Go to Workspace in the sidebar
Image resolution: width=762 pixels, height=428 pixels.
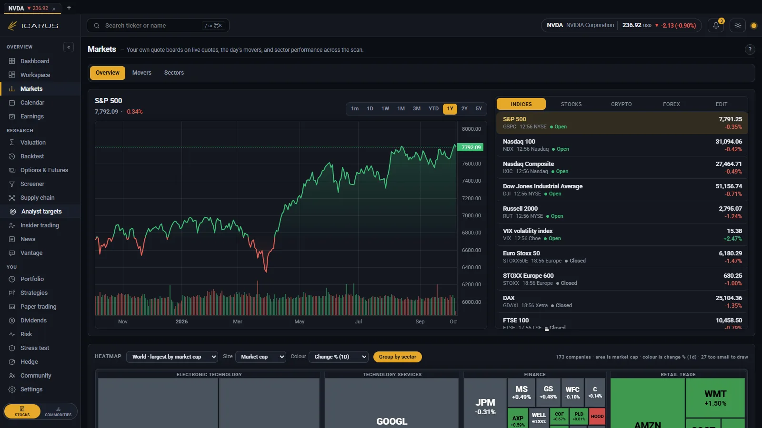coord(40,75)
